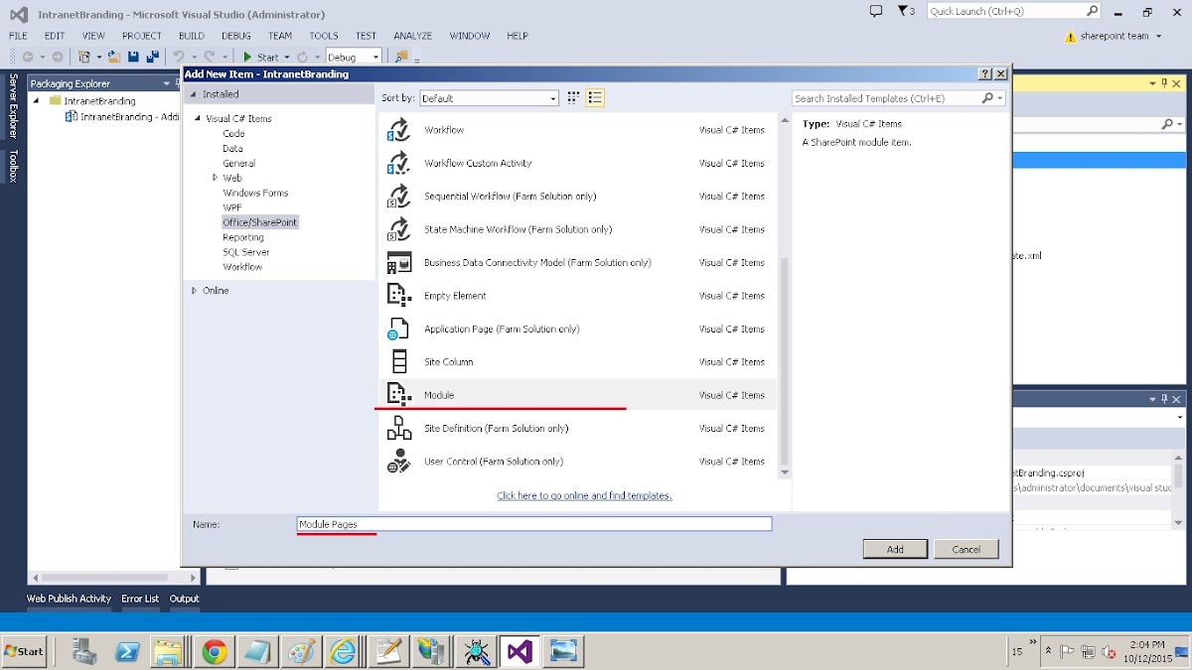Expand the Web category node
1192x670 pixels.
[x=215, y=178]
